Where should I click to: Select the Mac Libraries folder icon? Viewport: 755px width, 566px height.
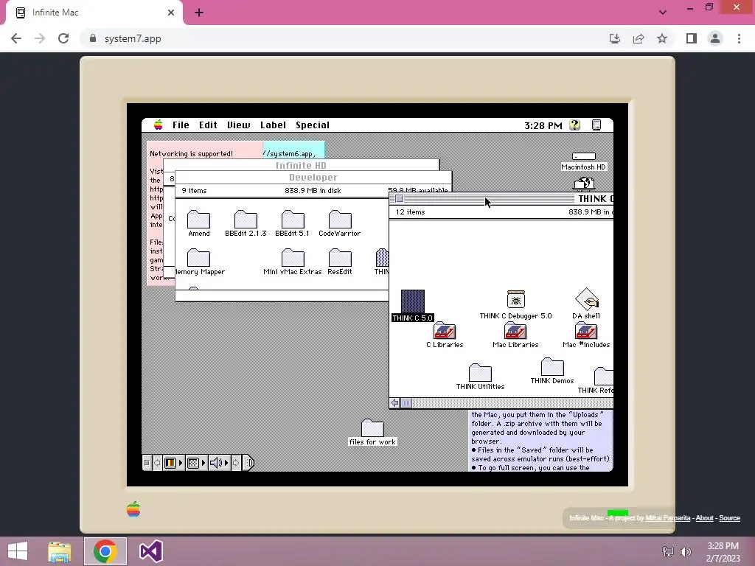click(515, 331)
